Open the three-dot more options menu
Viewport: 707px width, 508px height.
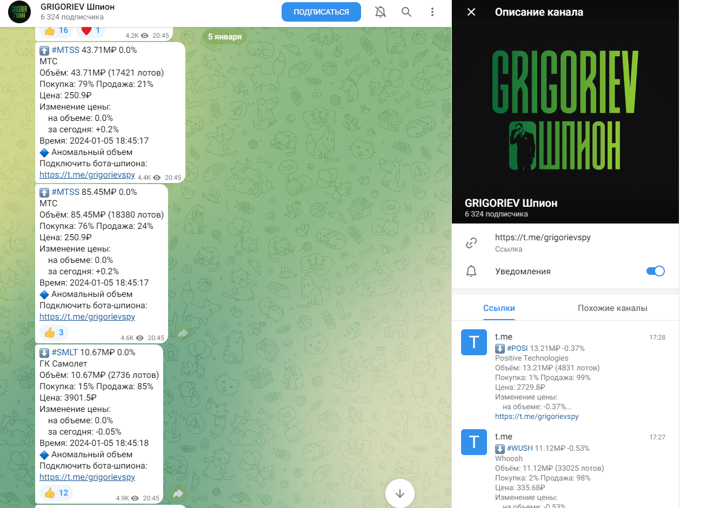click(x=432, y=12)
